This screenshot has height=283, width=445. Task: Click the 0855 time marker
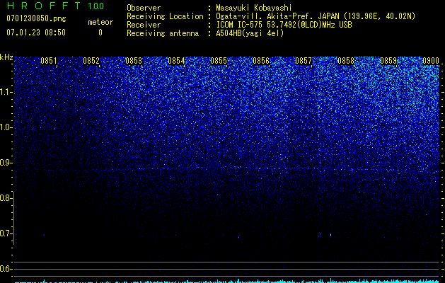pyautogui.click(x=219, y=61)
